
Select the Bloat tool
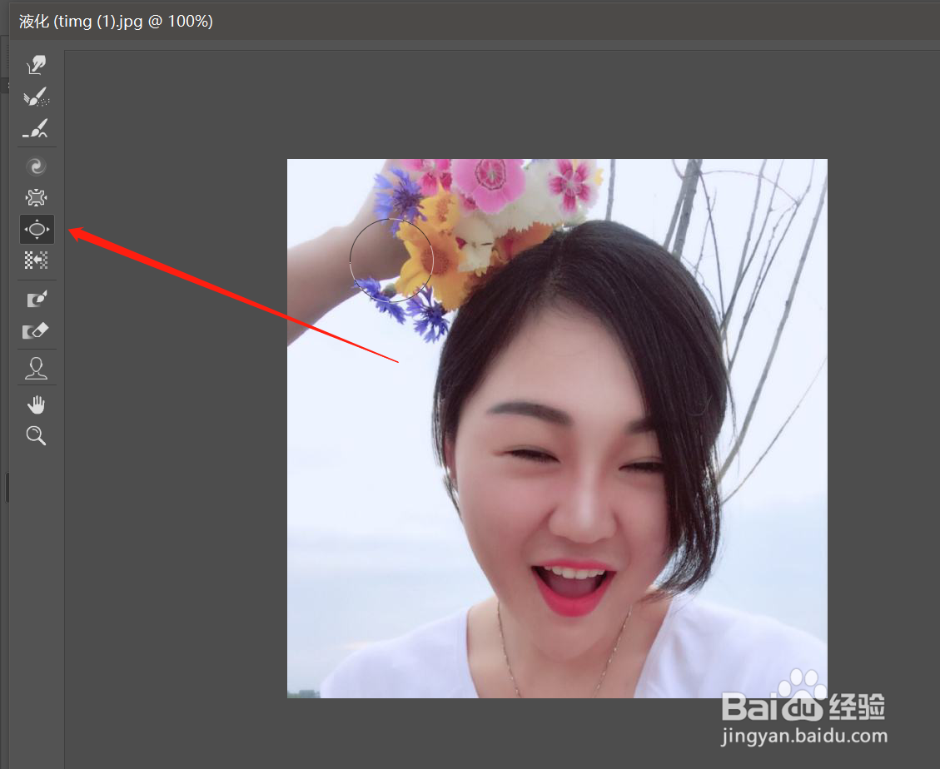pyautogui.click(x=37, y=229)
